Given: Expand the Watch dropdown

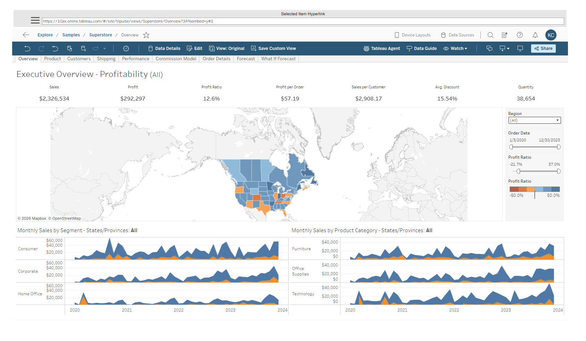Looking at the screenshot, I should coord(455,49).
